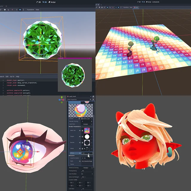This screenshot has height=191, width=191.
Task: Toggle the lock node icon in grid-floor toolbar
Action: (x=102, y=7)
